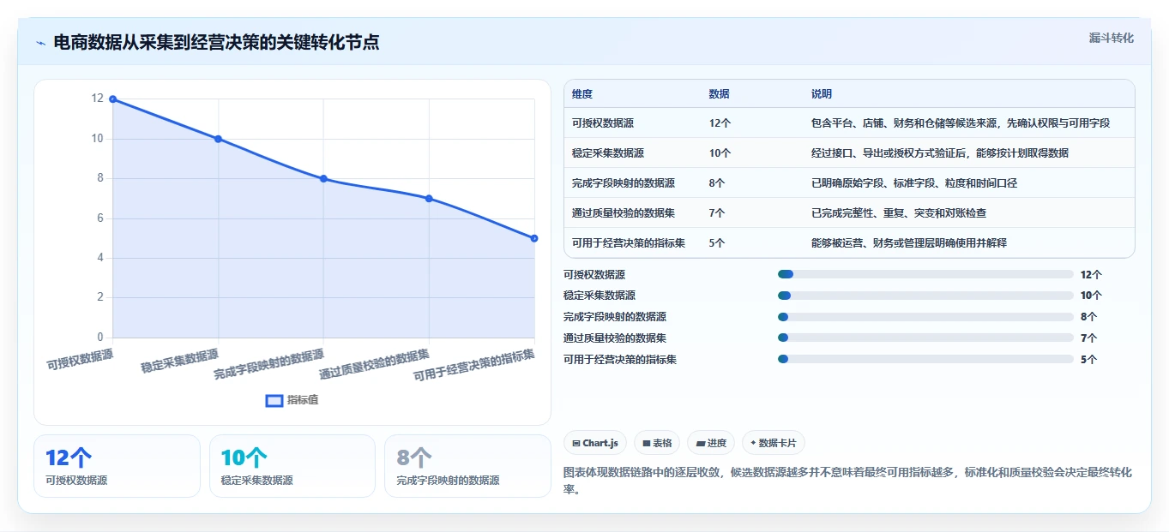Click y-axis tick label 12
The image size is (1169, 532).
pos(98,99)
